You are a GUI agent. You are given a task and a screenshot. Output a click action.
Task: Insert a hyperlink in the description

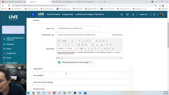(86, 41)
